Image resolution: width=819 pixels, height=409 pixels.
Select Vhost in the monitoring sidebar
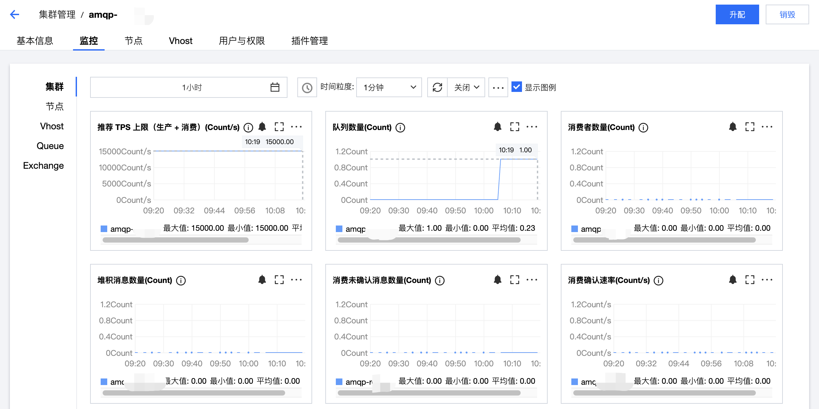(52, 126)
